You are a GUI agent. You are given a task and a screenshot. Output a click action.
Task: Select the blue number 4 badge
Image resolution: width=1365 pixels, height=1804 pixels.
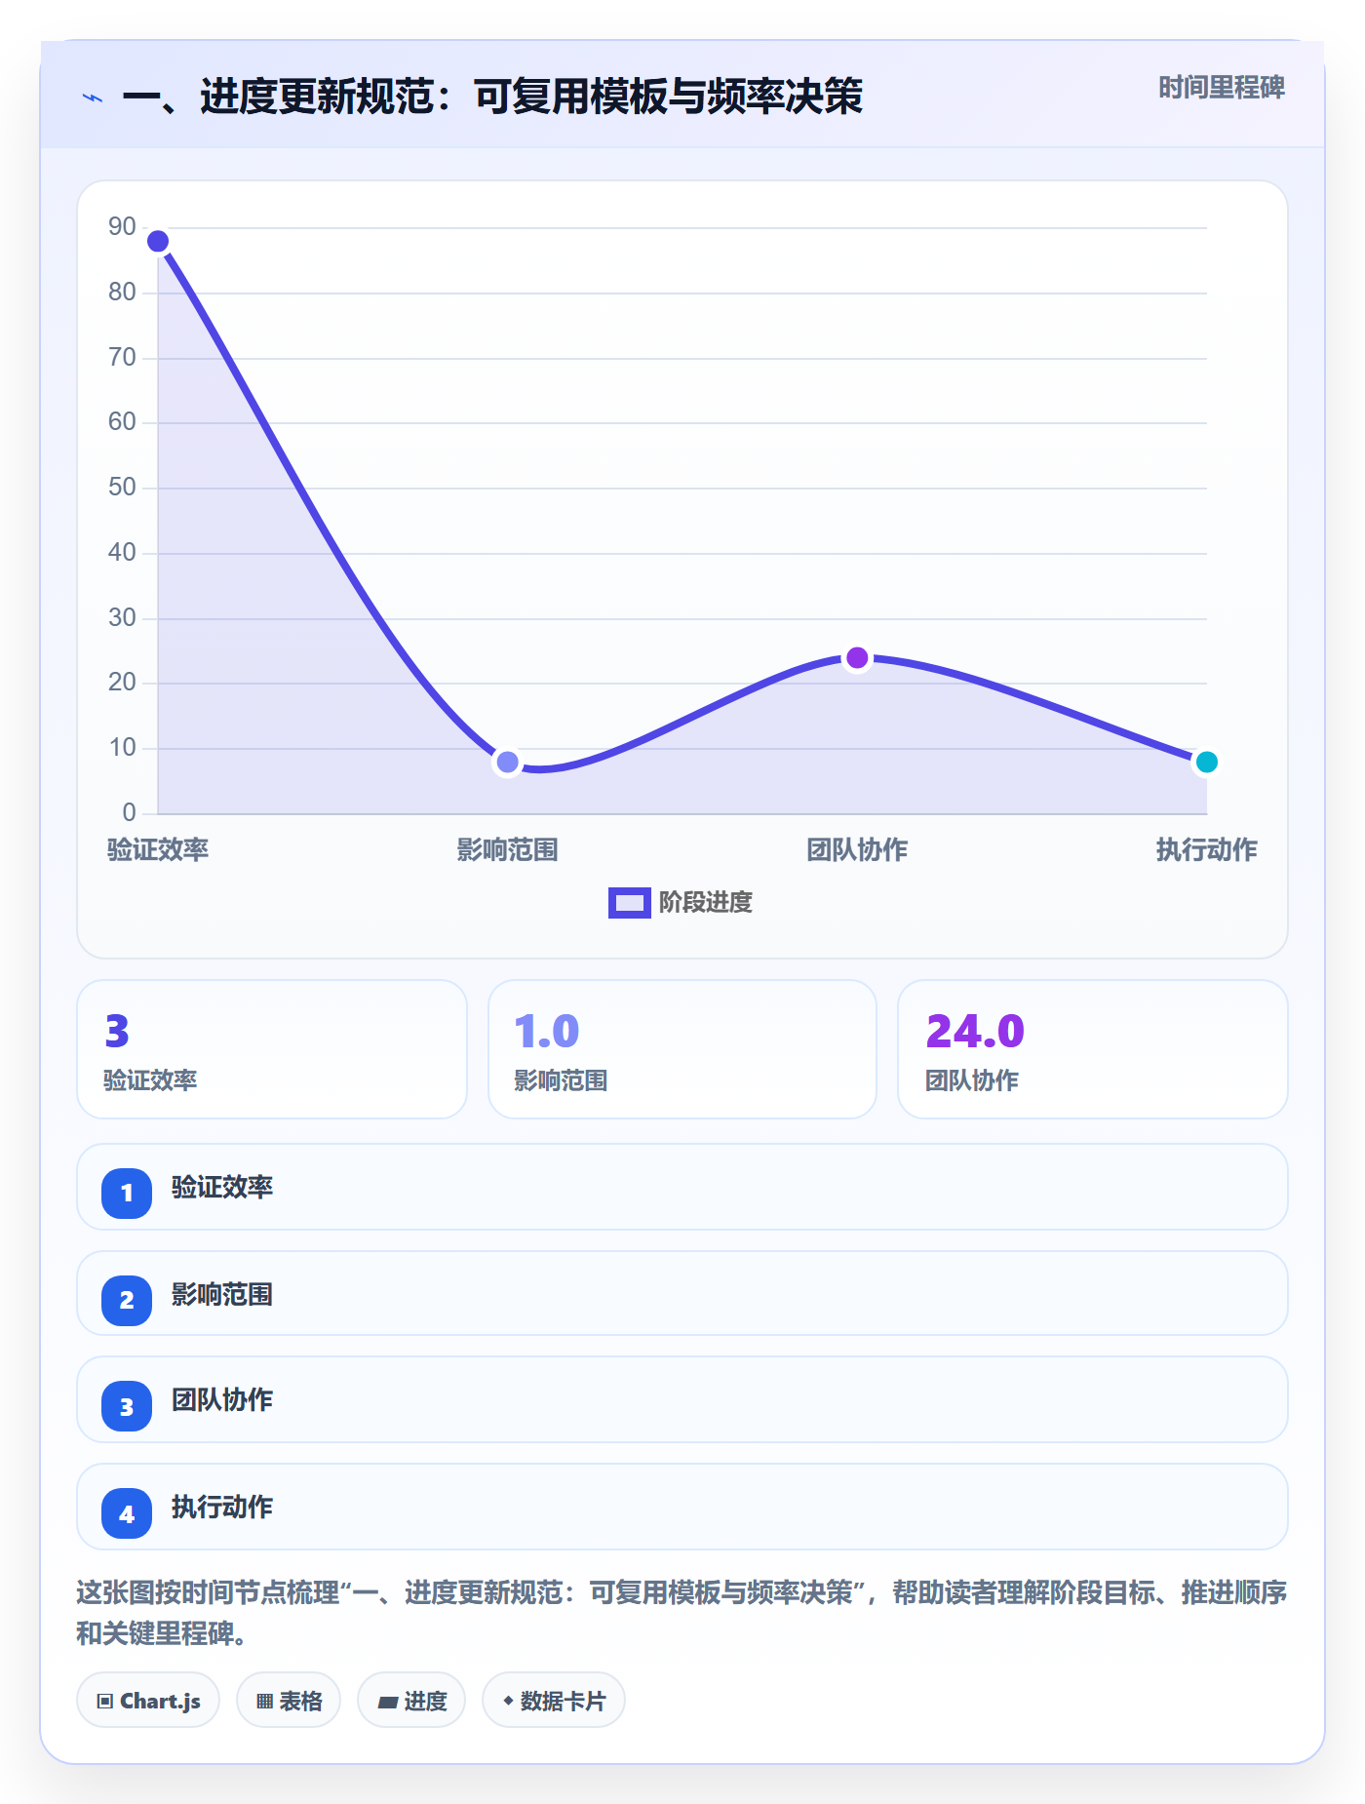pyautogui.click(x=127, y=1513)
